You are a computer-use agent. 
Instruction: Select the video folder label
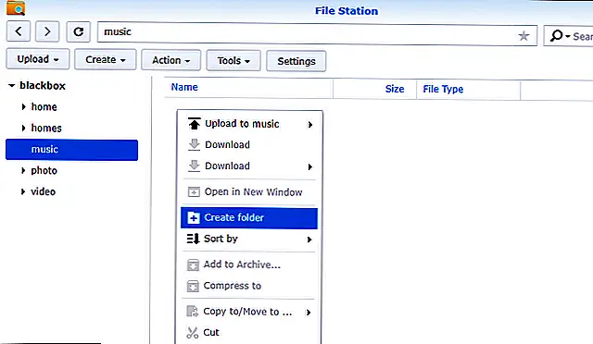point(44,191)
